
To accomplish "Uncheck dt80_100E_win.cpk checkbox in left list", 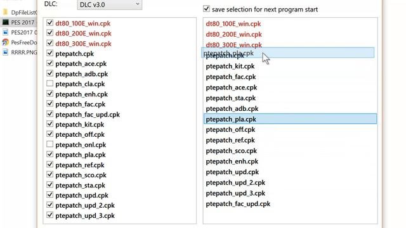I will pos(49,23).
